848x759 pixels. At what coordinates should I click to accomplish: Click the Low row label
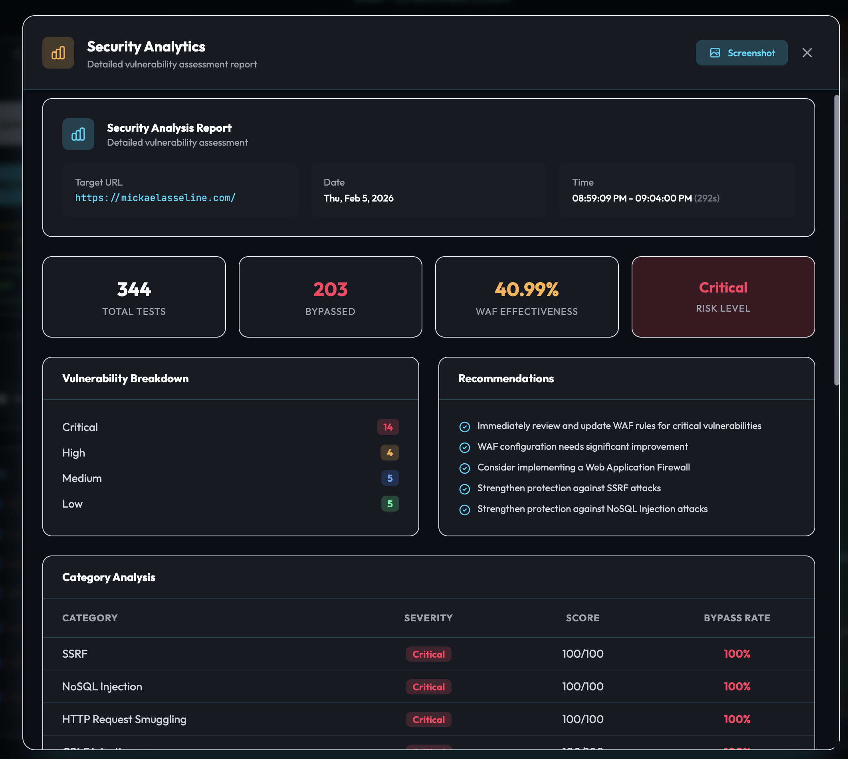click(72, 504)
